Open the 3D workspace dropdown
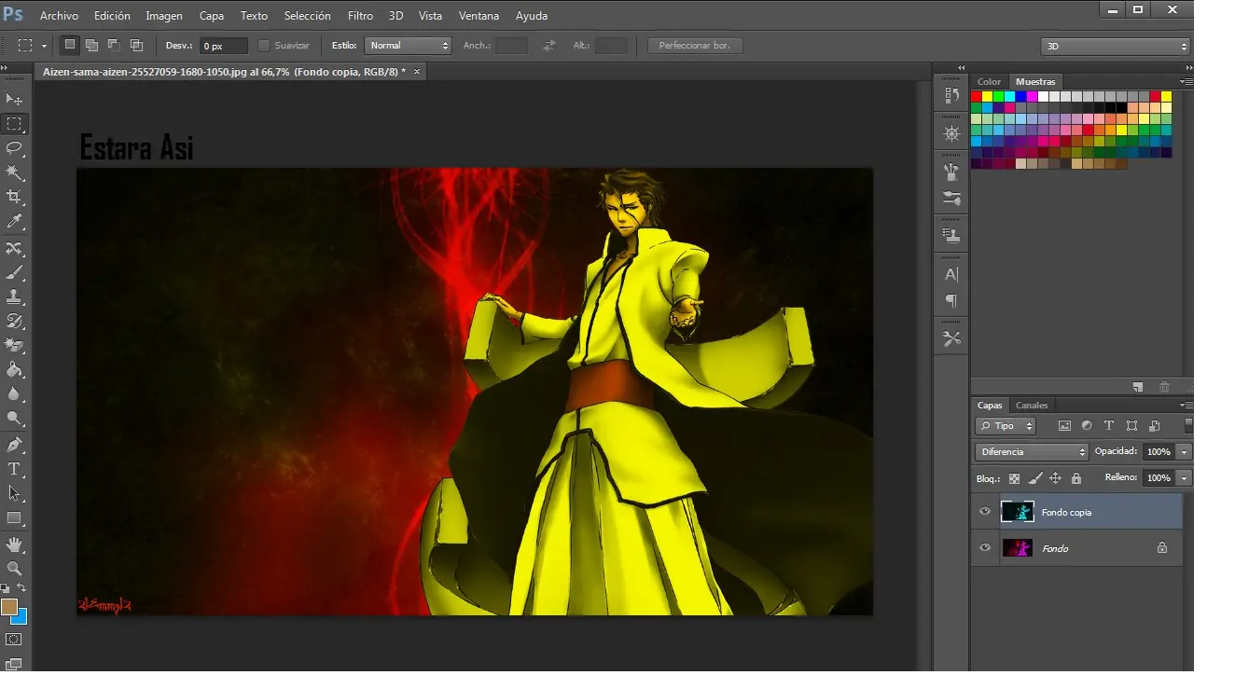 (x=1116, y=46)
